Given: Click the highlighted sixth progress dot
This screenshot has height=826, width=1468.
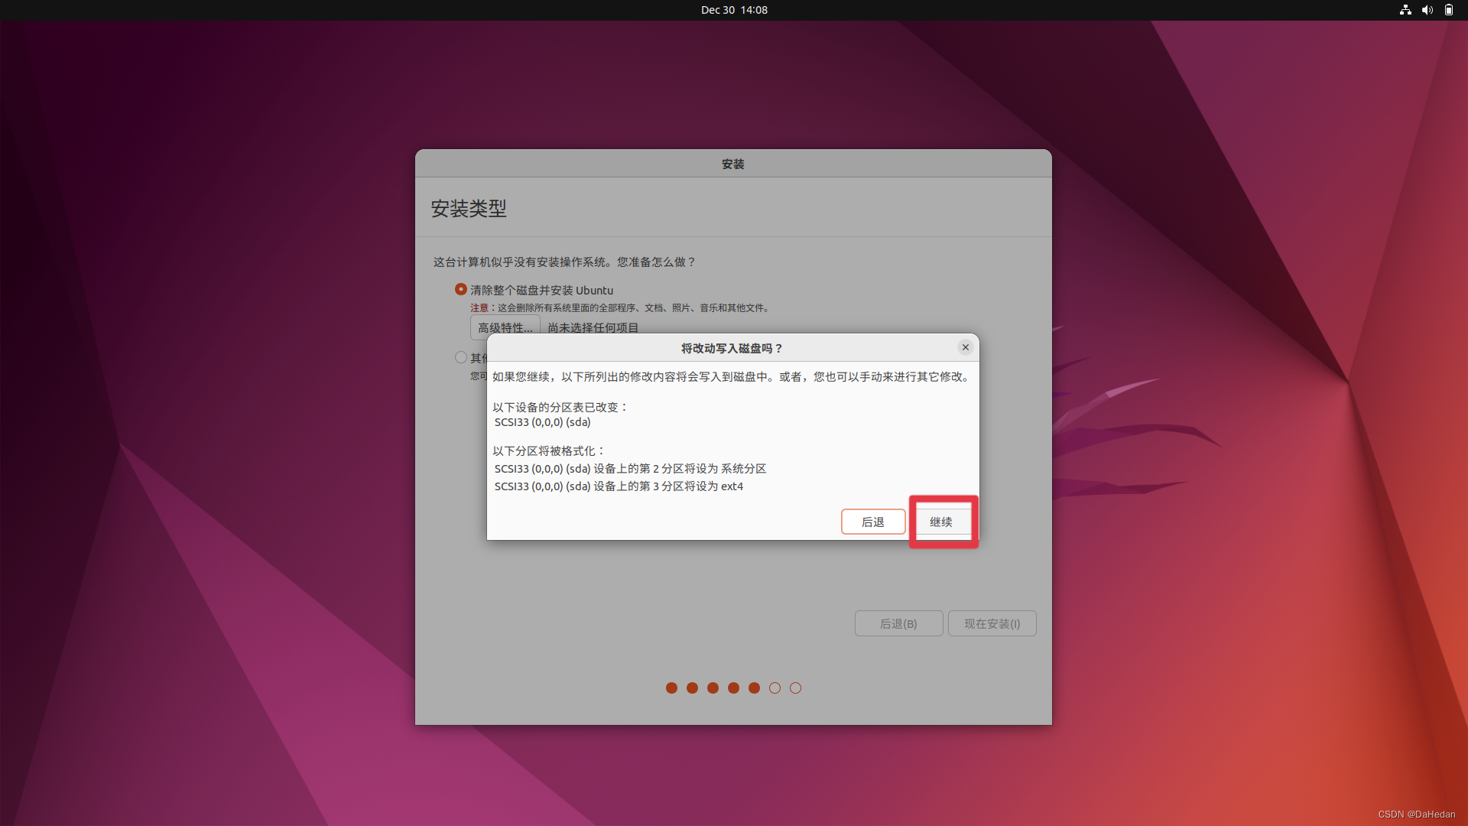Looking at the screenshot, I should point(775,688).
